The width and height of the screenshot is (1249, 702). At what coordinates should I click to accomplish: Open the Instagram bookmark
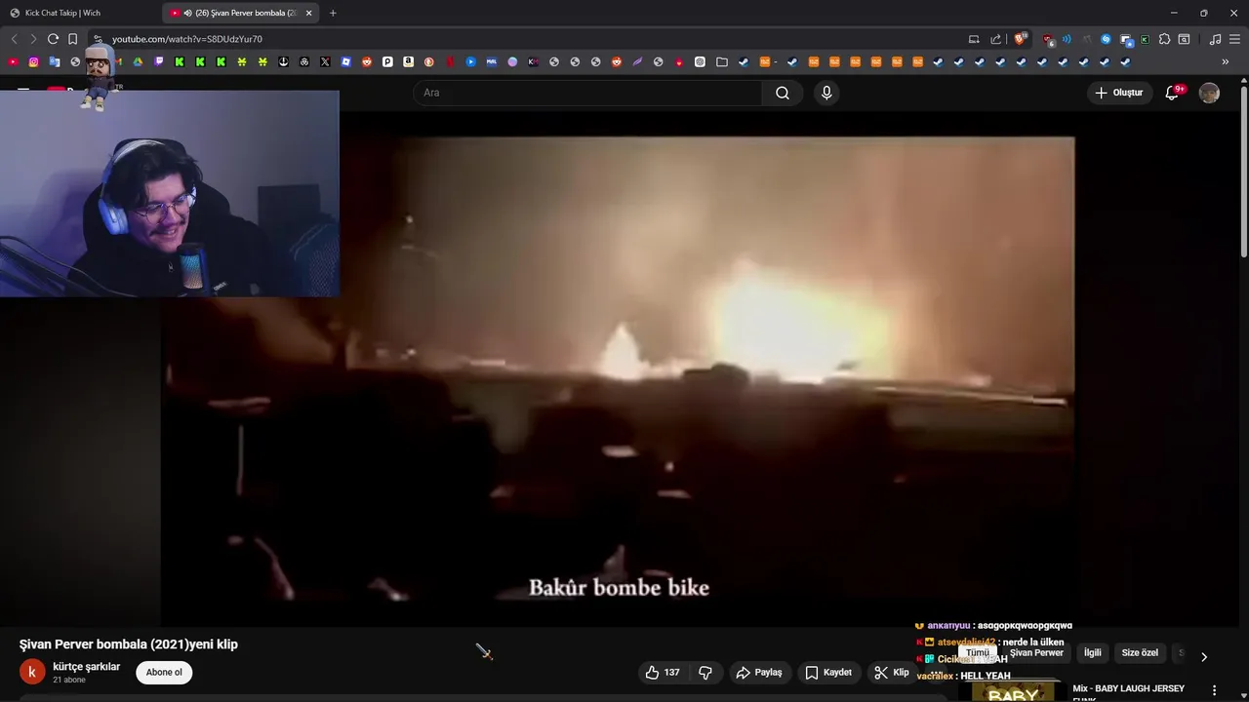tap(33, 61)
